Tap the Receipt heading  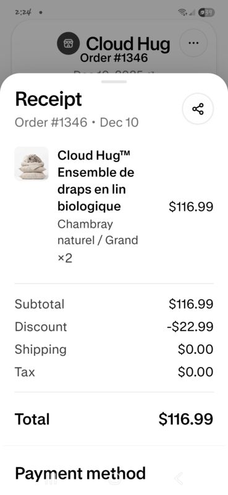(x=49, y=100)
